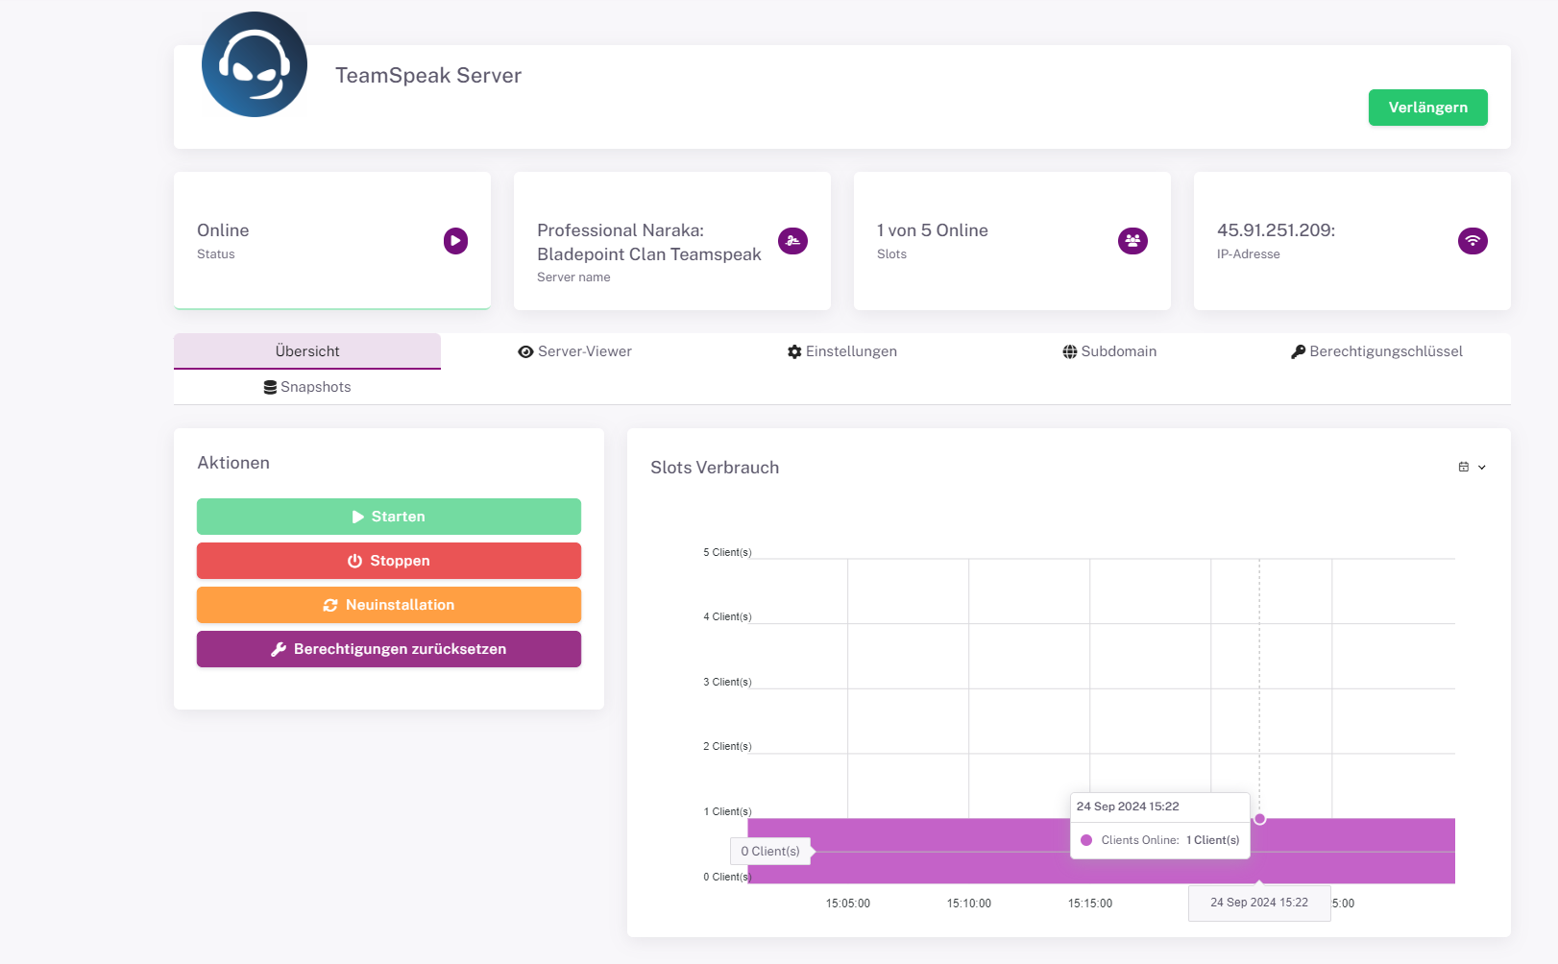Image resolution: width=1558 pixels, height=964 pixels.
Task: Expand the chart date range chevron
Action: pos(1482,468)
